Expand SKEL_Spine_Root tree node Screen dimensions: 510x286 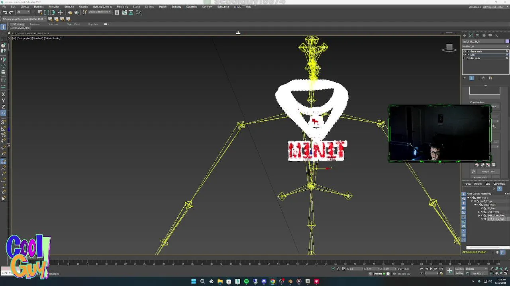tap(479, 216)
